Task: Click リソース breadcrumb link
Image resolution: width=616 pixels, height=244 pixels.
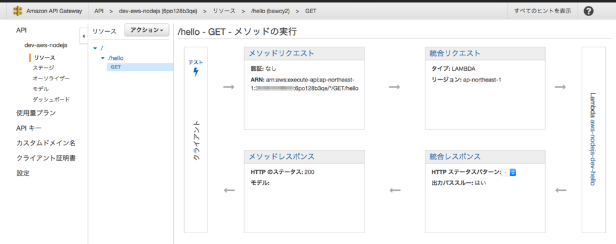Action: point(224,11)
